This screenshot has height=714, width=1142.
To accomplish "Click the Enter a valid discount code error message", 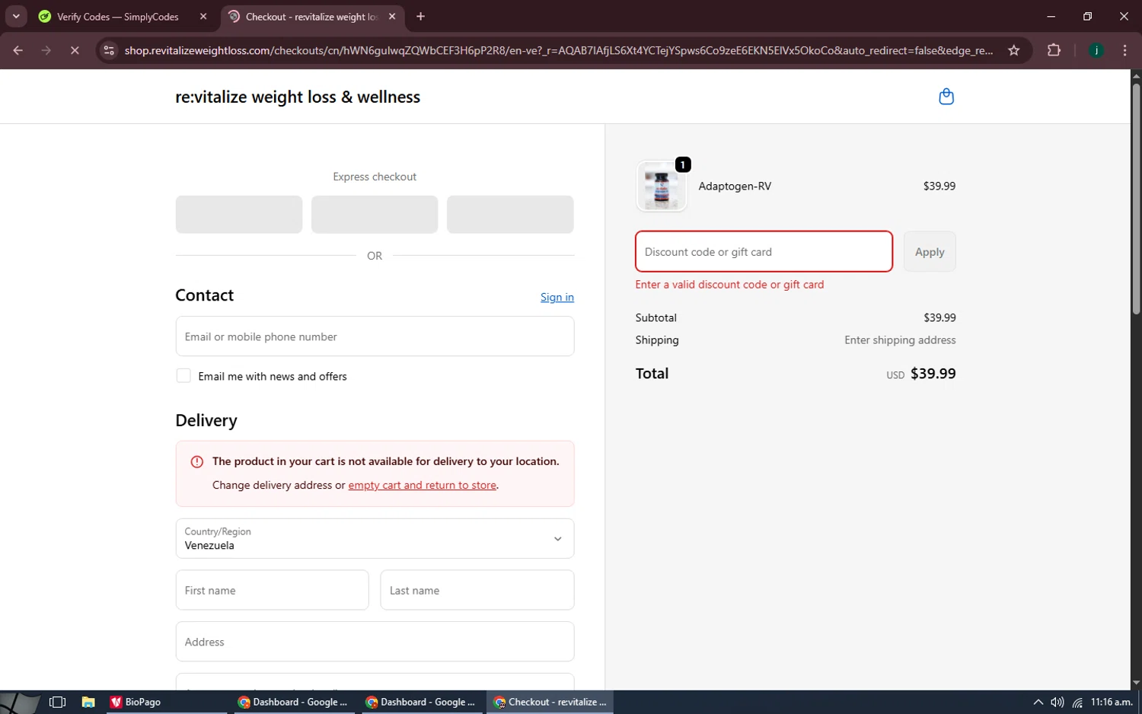I will click(729, 285).
